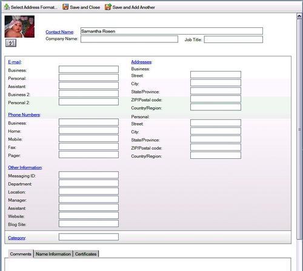Click the Save and Close icon
303x271 pixels.
pyautogui.click(x=65, y=7)
